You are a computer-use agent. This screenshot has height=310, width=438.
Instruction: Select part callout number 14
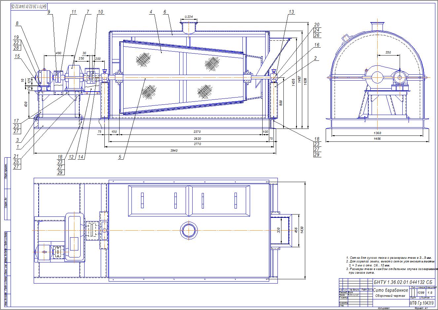pos(81,157)
